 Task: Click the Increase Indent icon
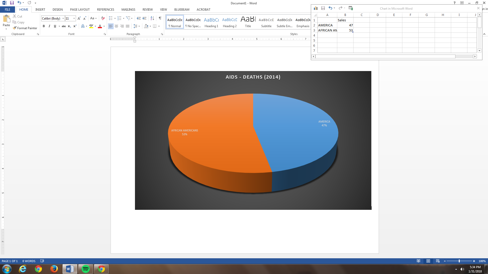pos(144,18)
